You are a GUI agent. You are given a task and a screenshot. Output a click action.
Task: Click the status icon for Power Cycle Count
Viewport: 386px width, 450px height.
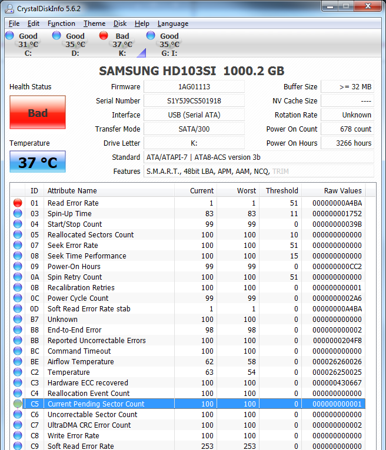point(18,298)
